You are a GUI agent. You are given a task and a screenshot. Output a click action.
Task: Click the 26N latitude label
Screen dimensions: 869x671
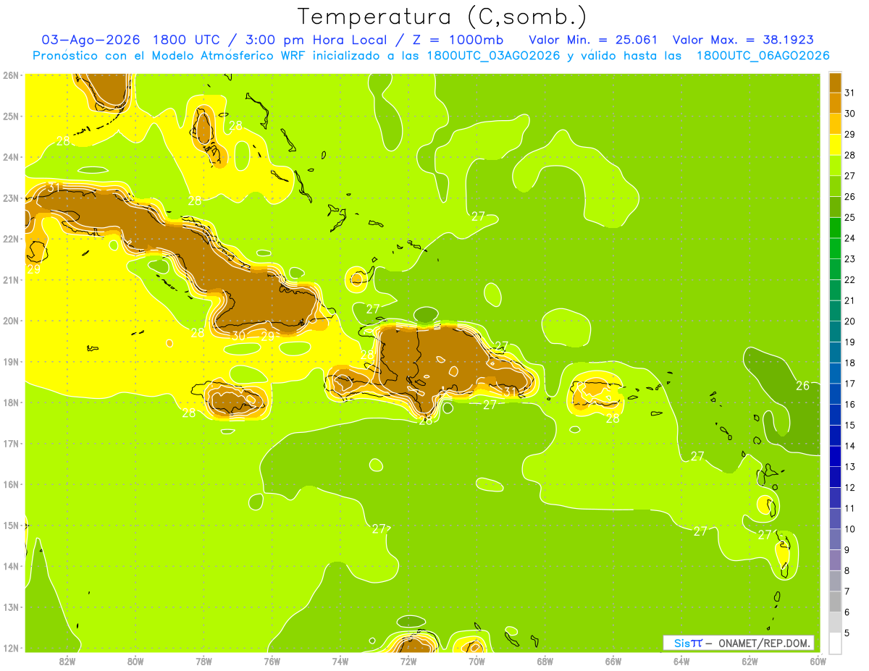[x=11, y=75]
